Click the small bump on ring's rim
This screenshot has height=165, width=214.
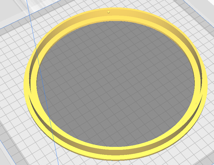point(109,12)
